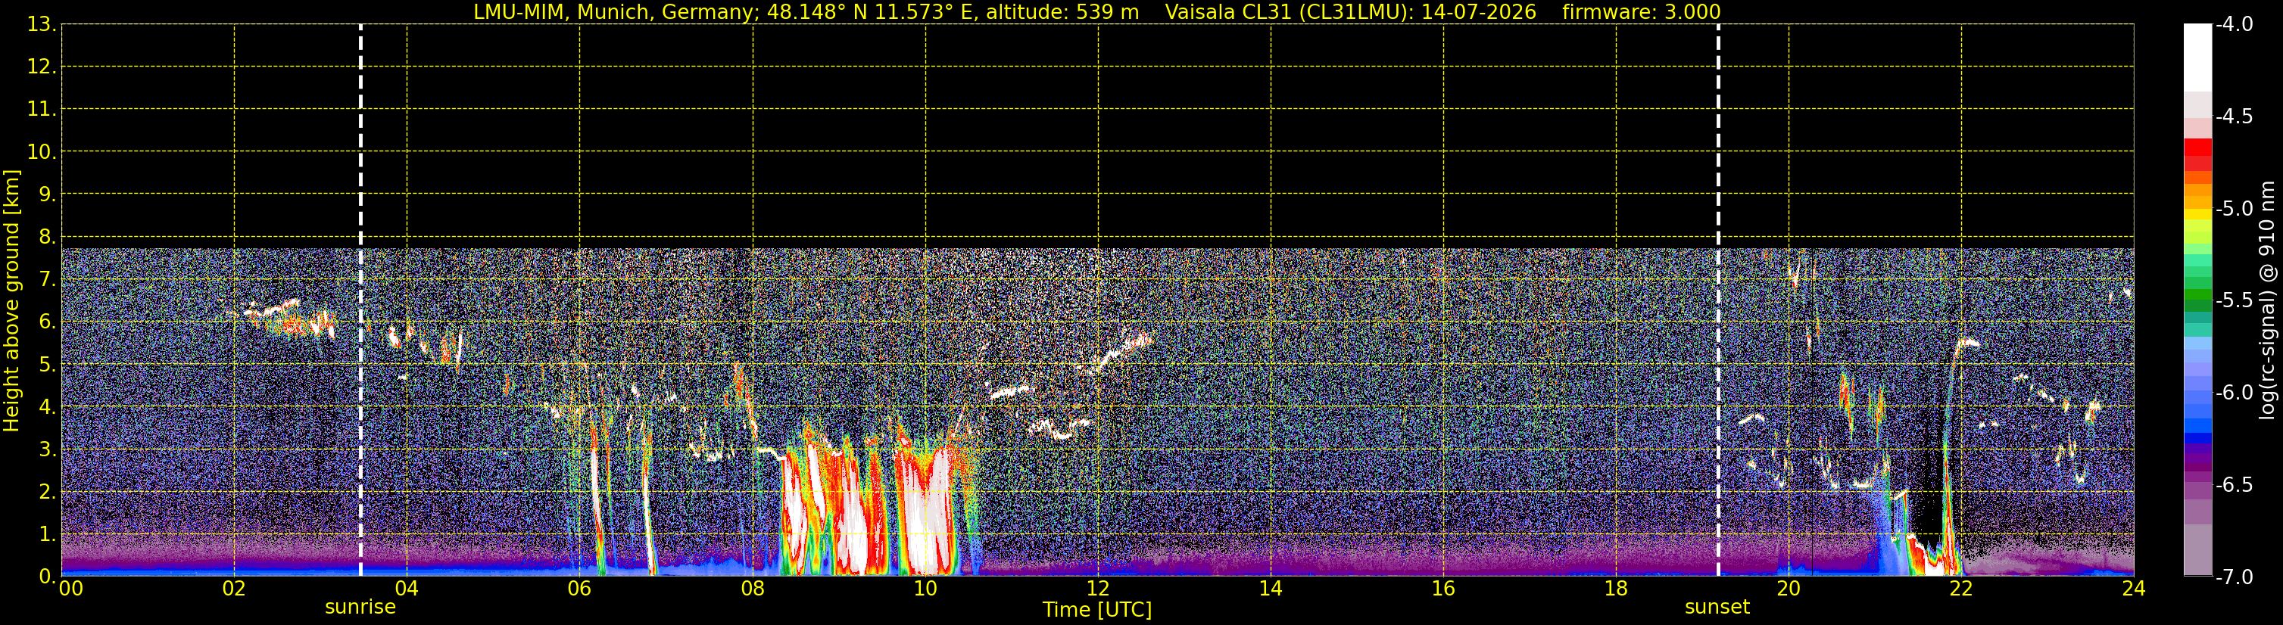Click the '-6.0' colorbar tick label
Viewport: 2283px width, 625px height.
[2235, 393]
